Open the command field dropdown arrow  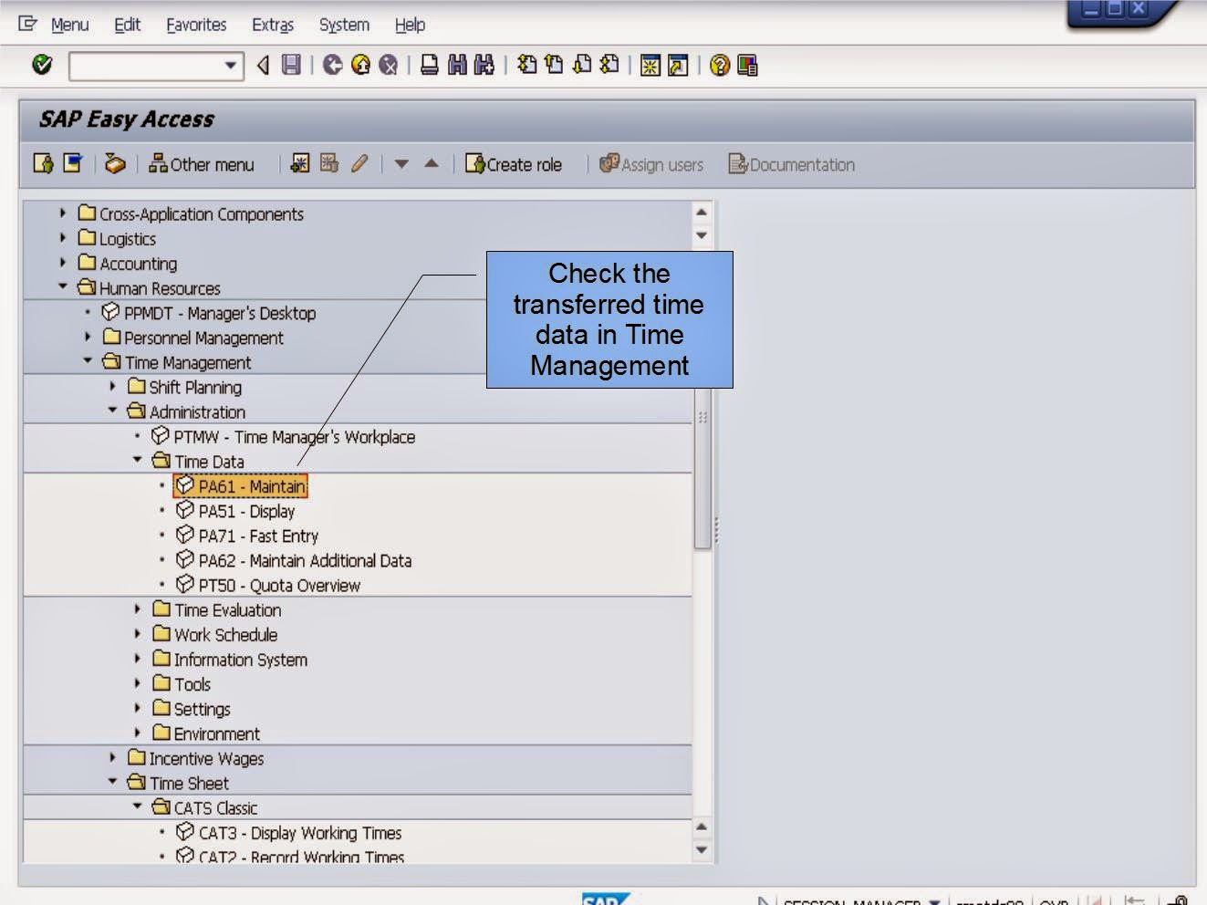pyautogui.click(x=231, y=65)
